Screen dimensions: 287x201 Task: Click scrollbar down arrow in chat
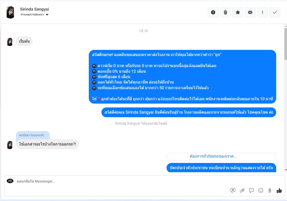286,170
